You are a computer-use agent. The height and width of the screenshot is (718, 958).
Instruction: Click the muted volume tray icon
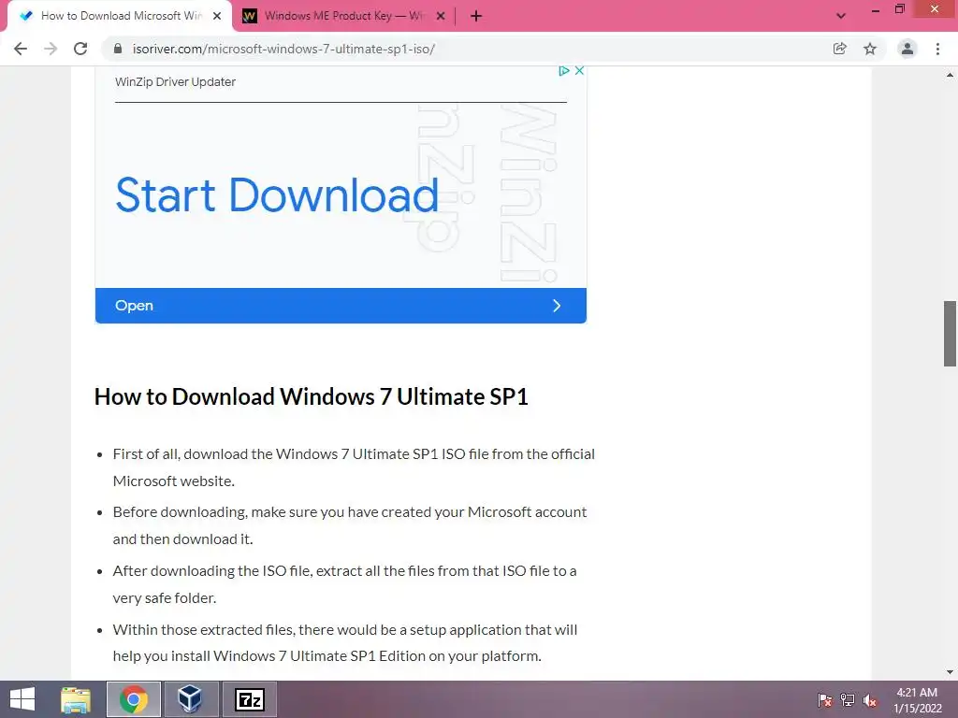click(870, 699)
